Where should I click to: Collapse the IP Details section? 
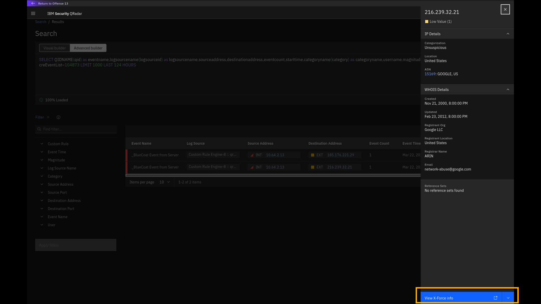coord(508,34)
